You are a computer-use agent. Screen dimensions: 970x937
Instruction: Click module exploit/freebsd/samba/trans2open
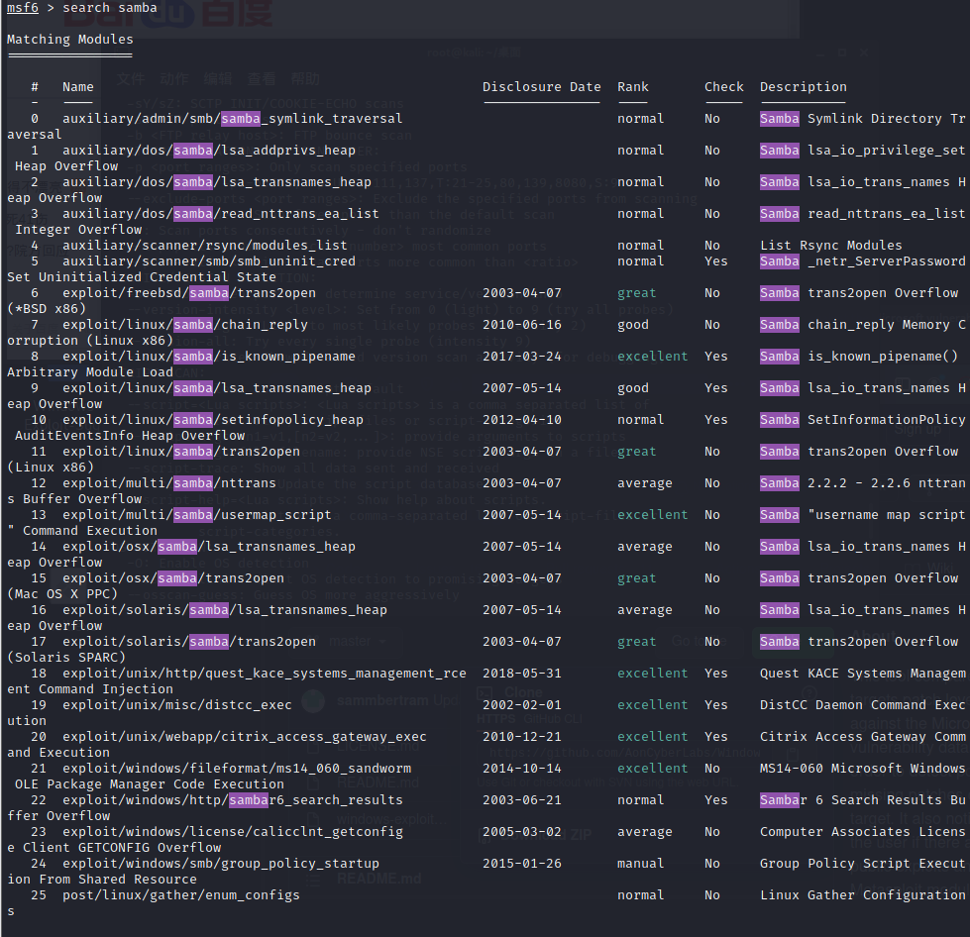188,293
